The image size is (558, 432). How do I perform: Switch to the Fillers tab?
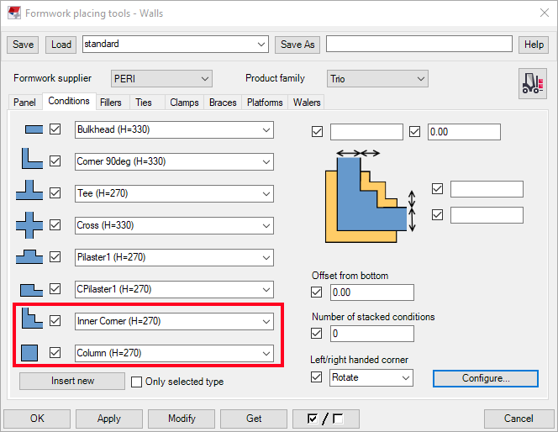point(110,103)
